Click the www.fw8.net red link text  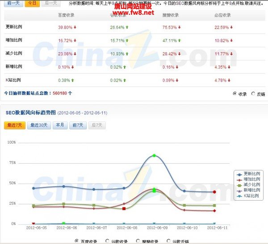click(x=133, y=12)
